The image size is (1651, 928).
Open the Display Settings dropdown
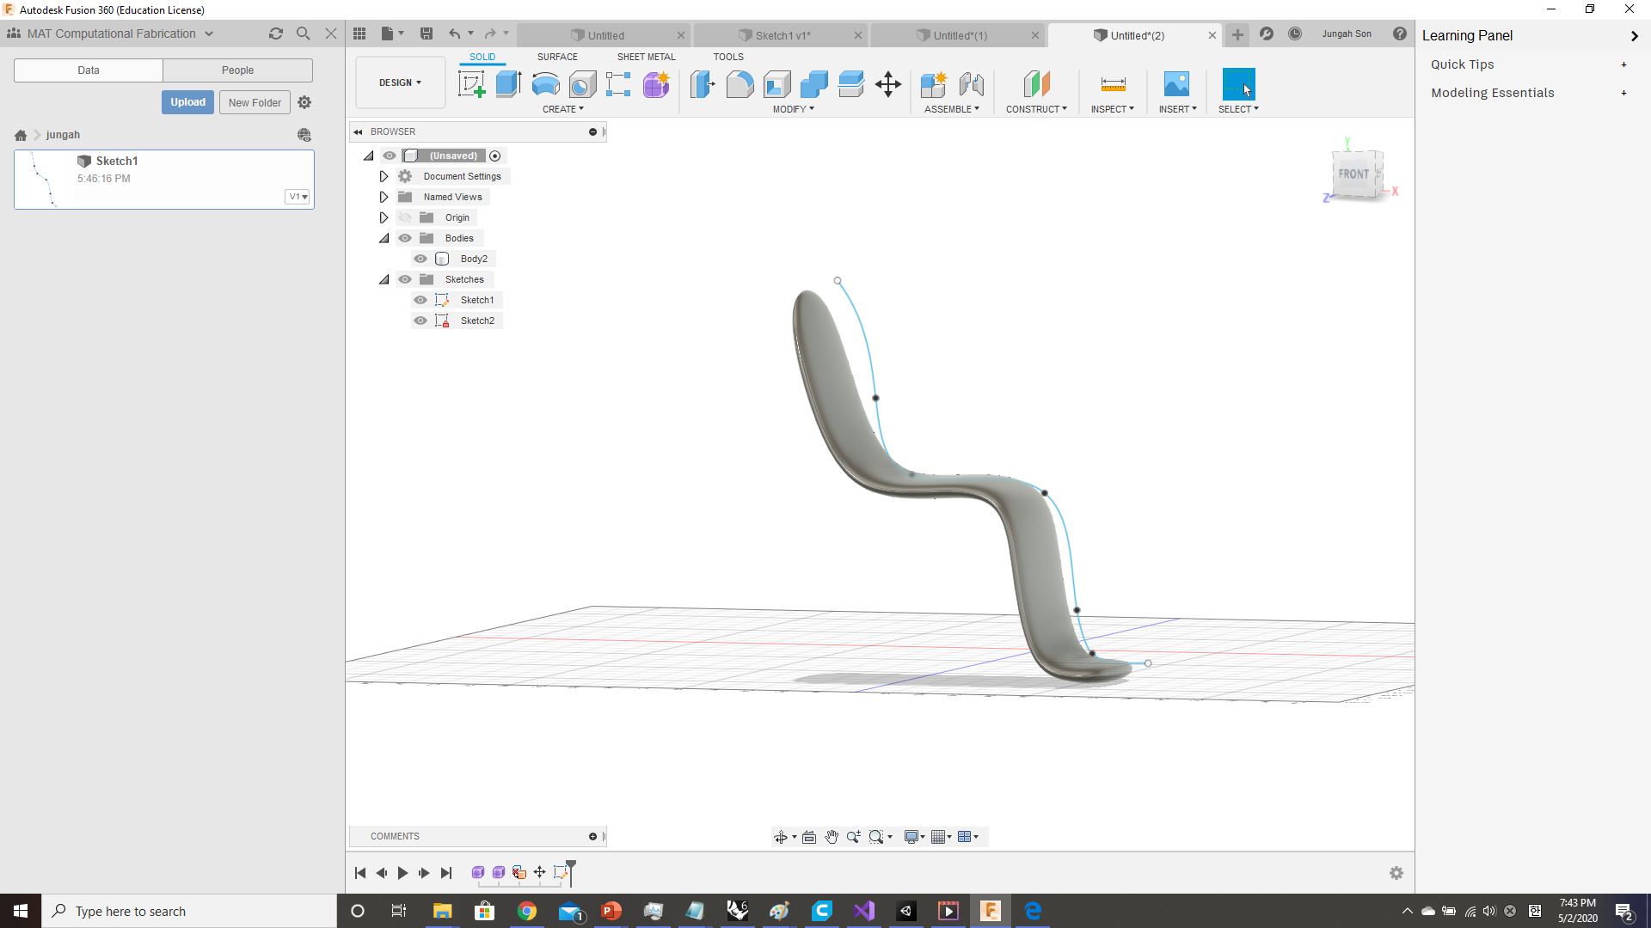(914, 836)
